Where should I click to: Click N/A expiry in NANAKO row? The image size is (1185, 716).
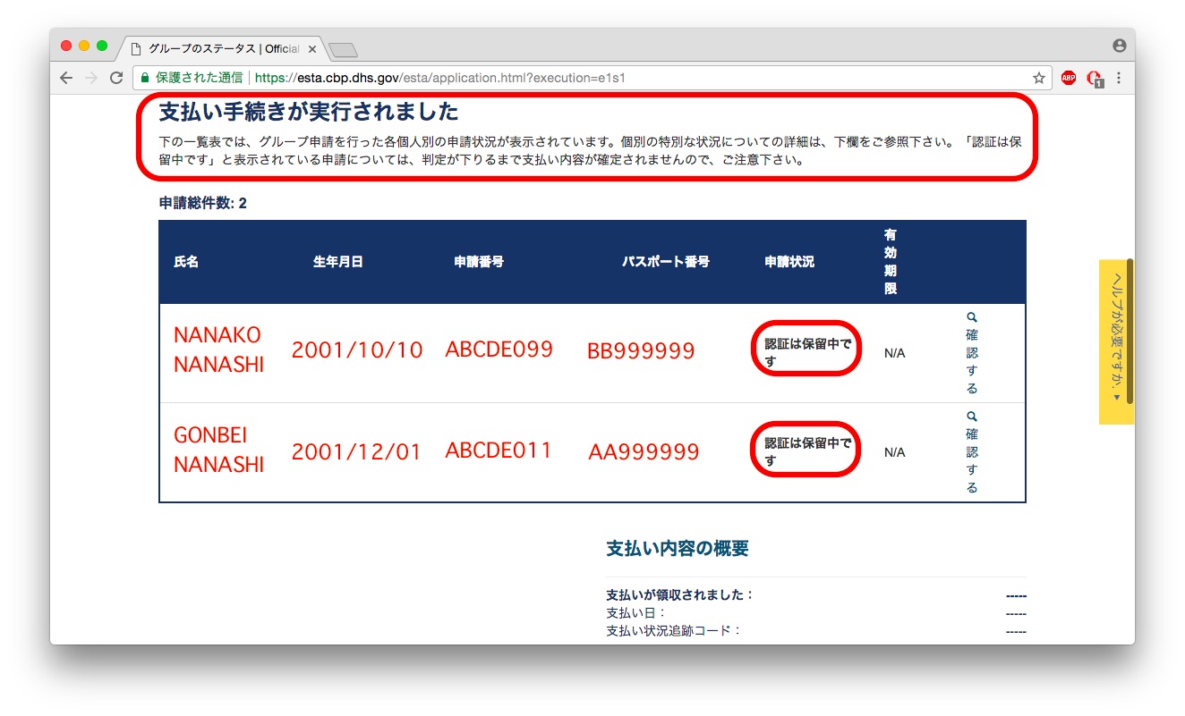click(894, 353)
